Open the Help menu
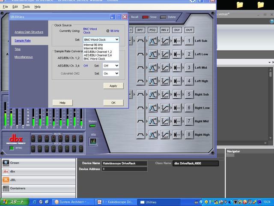This screenshot has height=206, width=274. click(x=37, y=7)
